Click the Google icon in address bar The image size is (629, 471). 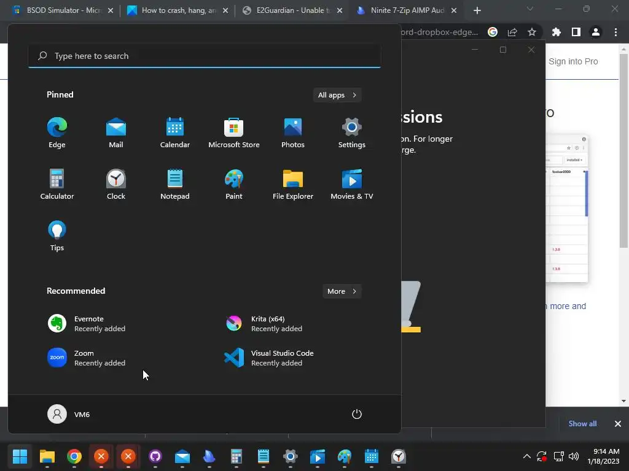tap(493, 32)
